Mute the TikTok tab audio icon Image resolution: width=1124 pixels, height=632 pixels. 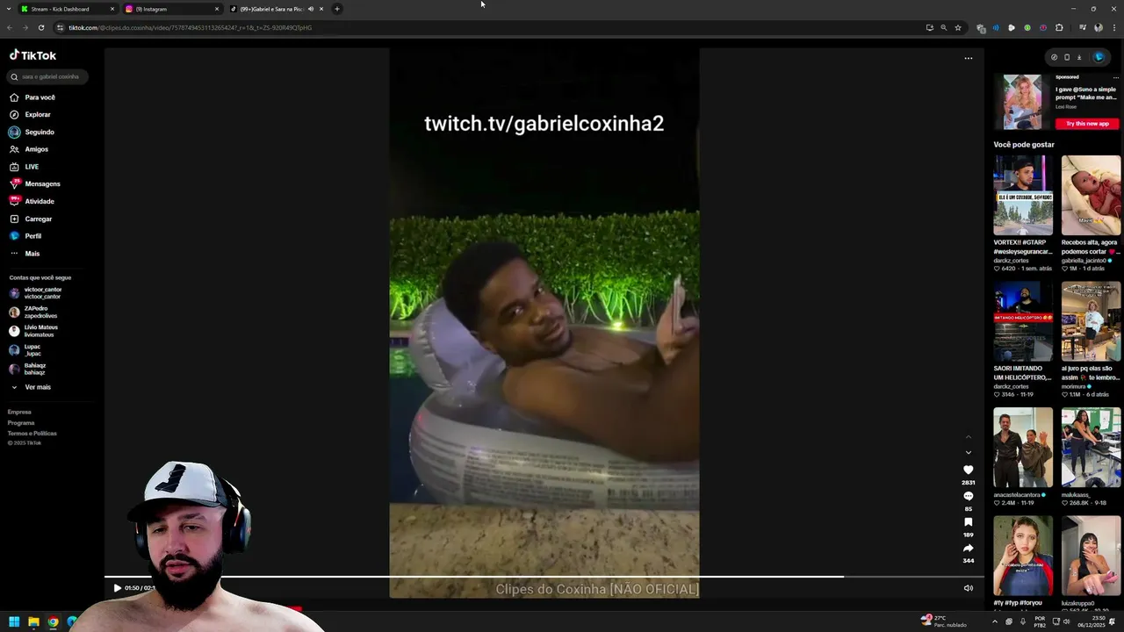(x=310, y=9)
